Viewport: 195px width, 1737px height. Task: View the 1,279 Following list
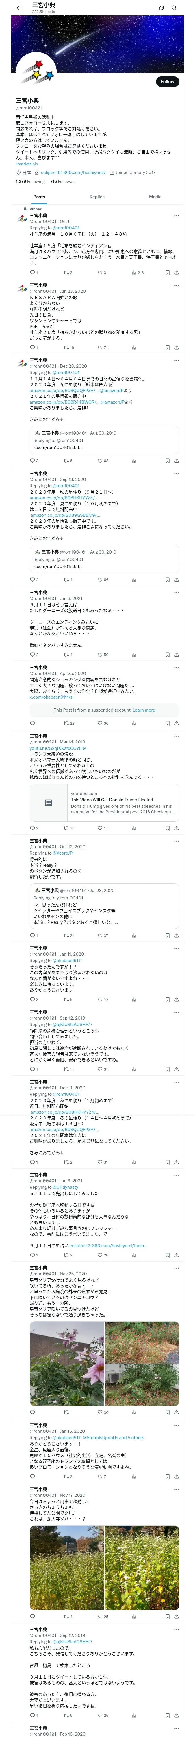(x=30, y=182)
